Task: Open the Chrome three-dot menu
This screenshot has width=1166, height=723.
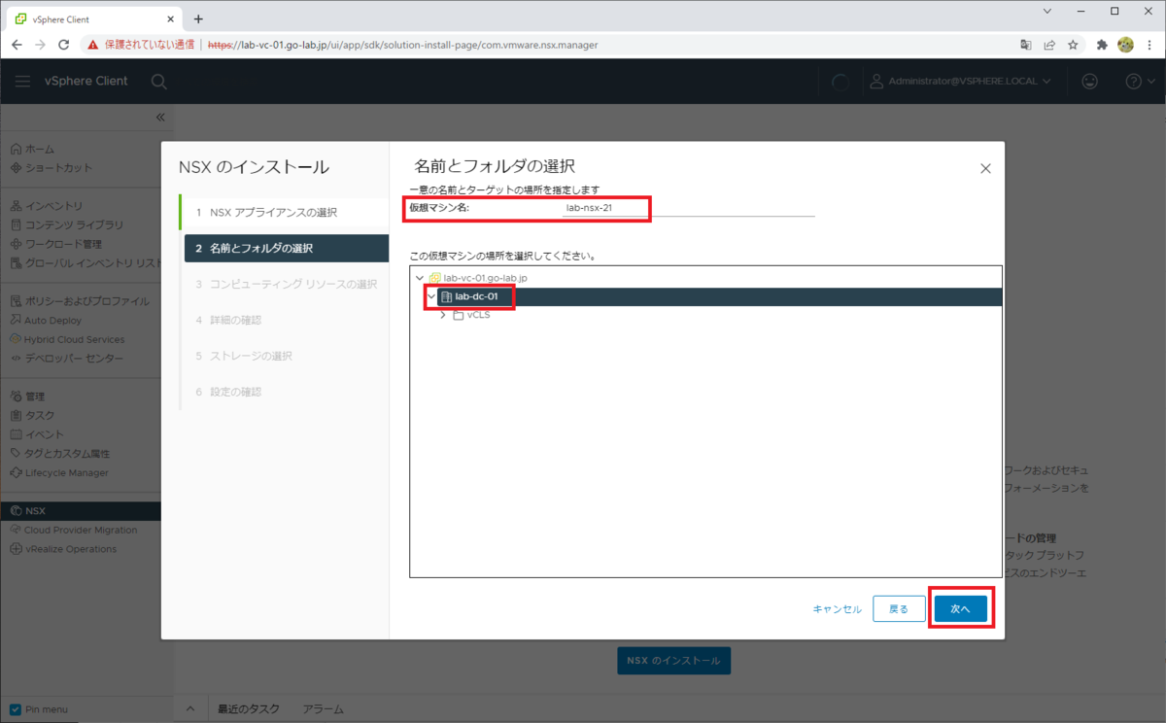Action: point(1149,45)
